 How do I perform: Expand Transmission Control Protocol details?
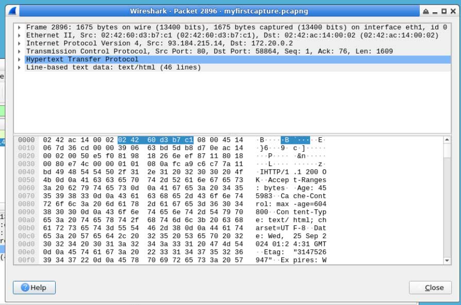point(19,51)
